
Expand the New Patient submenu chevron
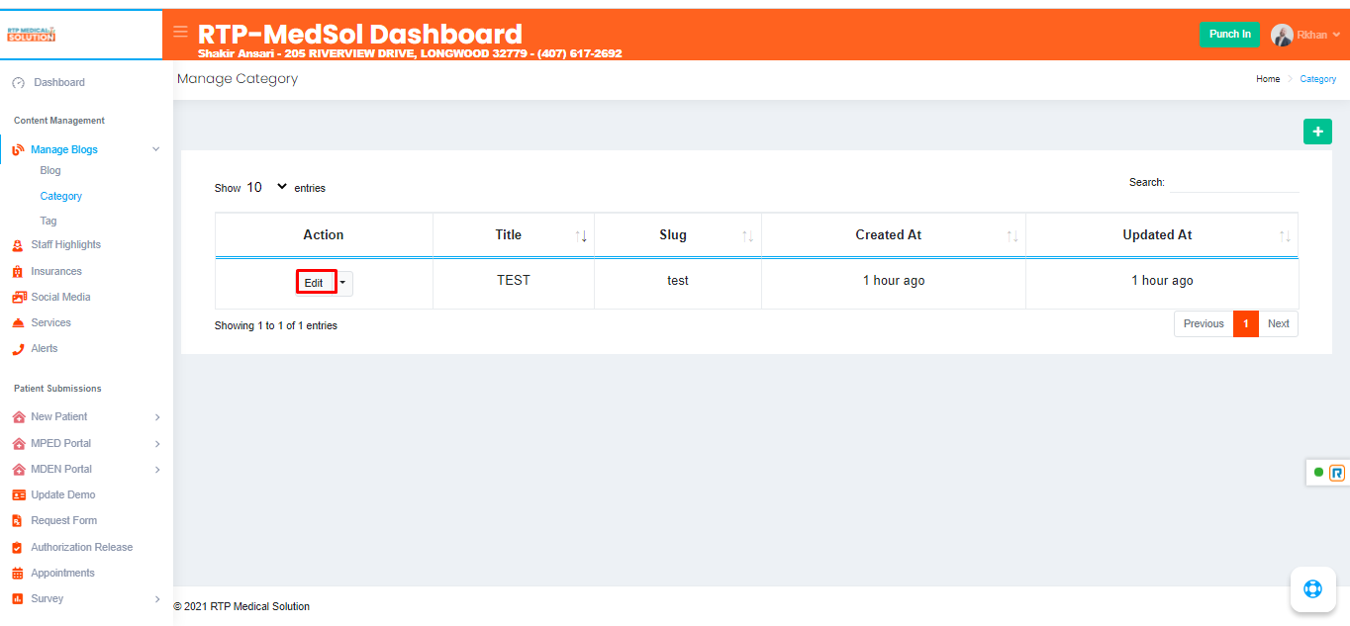[x=157, y=418]
